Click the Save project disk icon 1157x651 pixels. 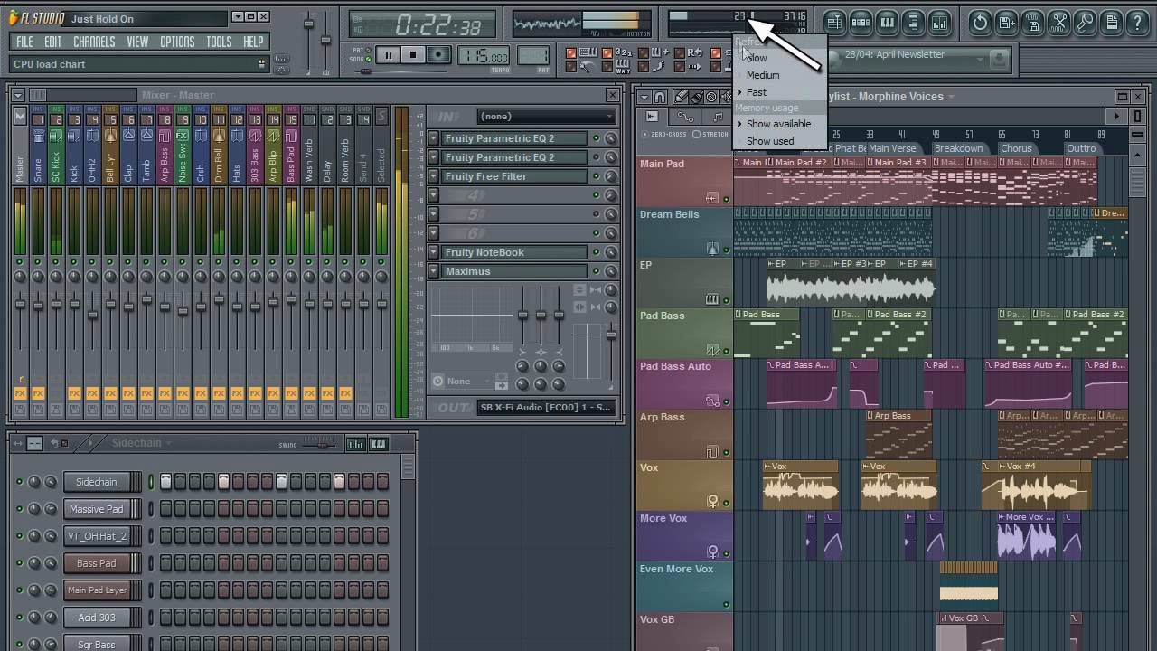[1006, 22]
